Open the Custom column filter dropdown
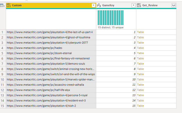The image size is (182, 113). point(94,5)
